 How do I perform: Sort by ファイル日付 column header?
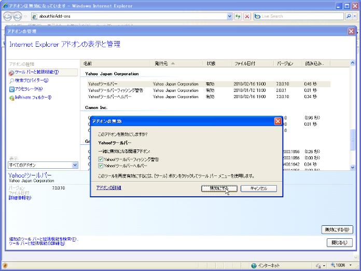[252, 63]
